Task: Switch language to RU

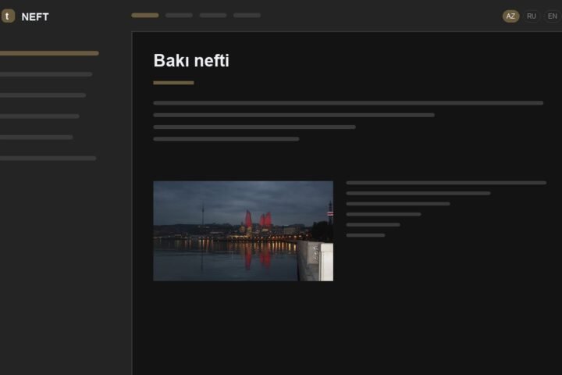Action: coord(532,16)
